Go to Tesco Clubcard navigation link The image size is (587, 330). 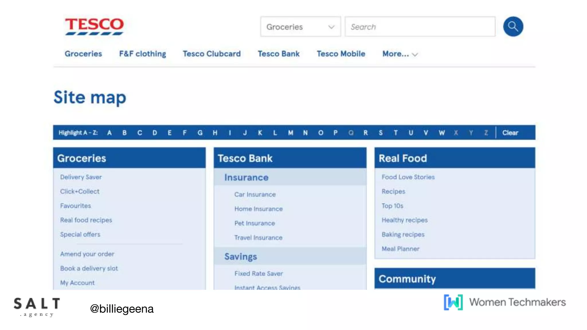click(212, 54)
